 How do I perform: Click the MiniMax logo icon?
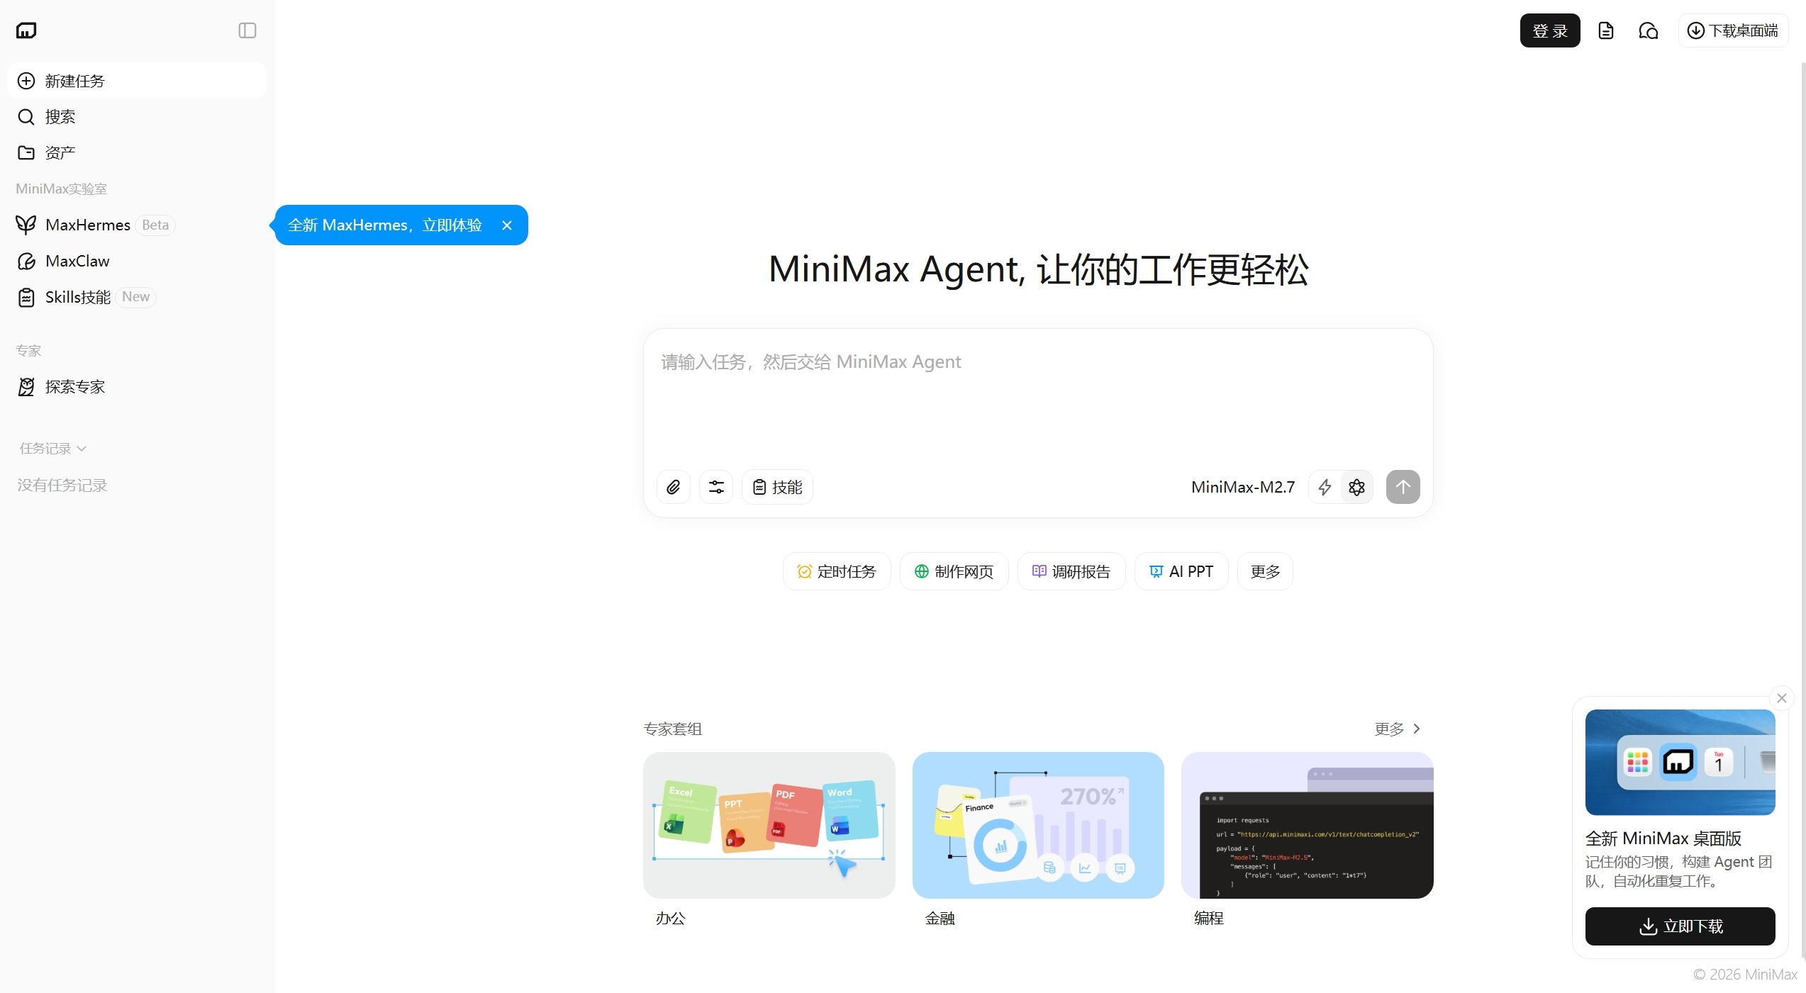(26, 30)
